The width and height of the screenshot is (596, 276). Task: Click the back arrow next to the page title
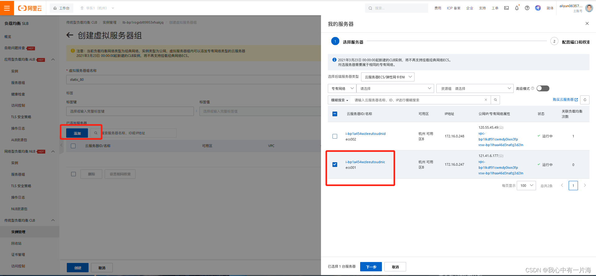(x=70, y=35)
